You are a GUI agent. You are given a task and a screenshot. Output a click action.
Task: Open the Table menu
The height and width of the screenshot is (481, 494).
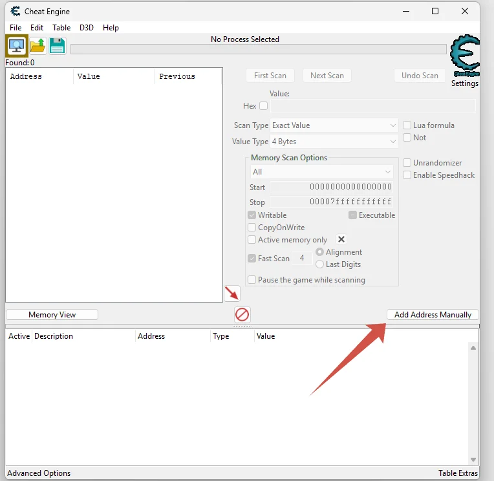(61, 28)
